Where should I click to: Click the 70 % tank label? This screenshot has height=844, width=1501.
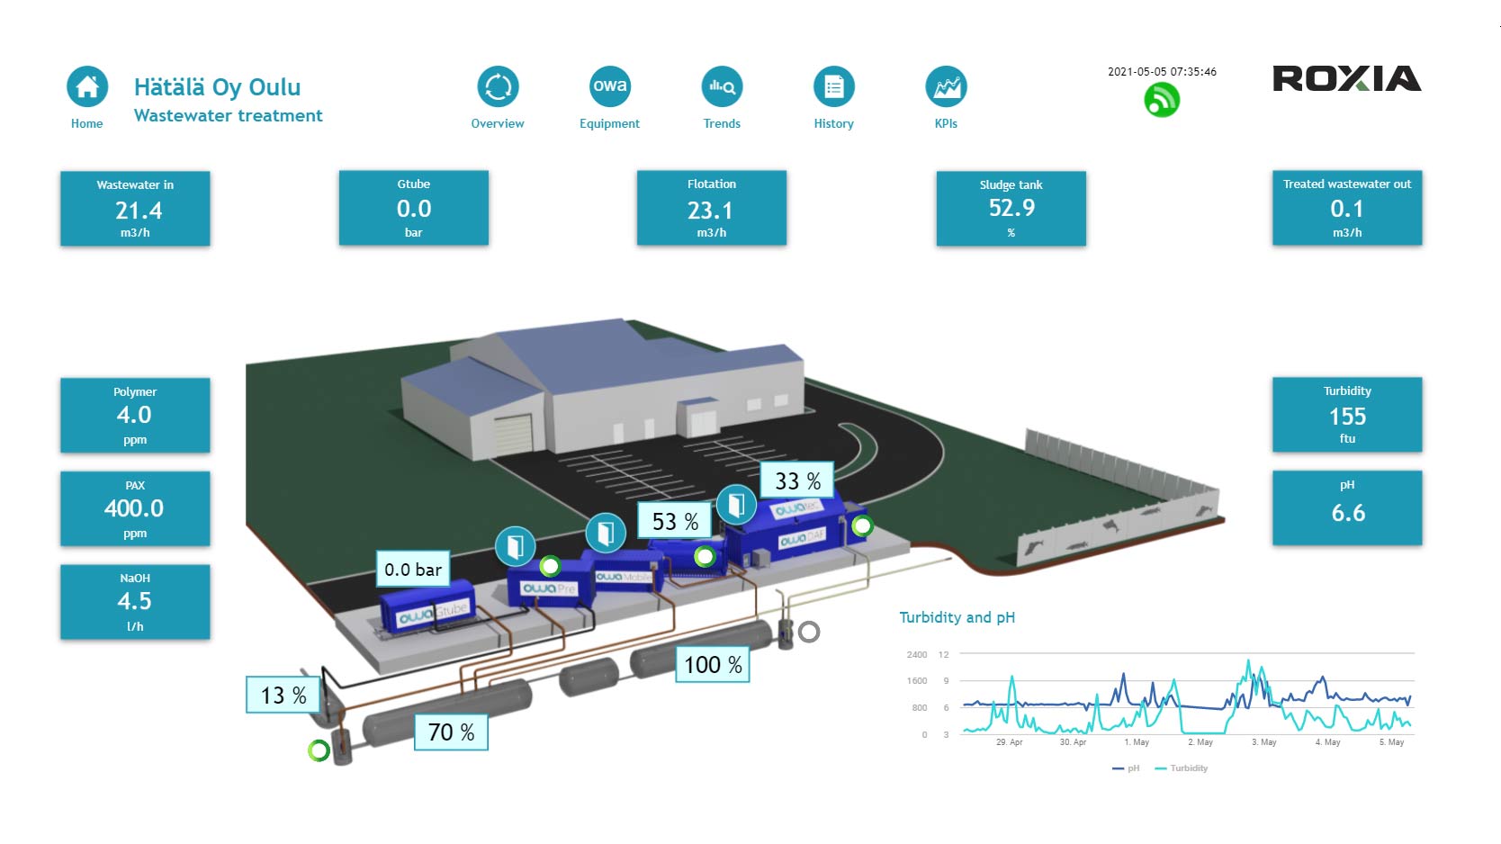[x=451, y=732]
